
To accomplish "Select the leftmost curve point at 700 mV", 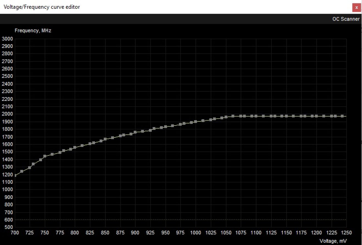I will 16,175.
